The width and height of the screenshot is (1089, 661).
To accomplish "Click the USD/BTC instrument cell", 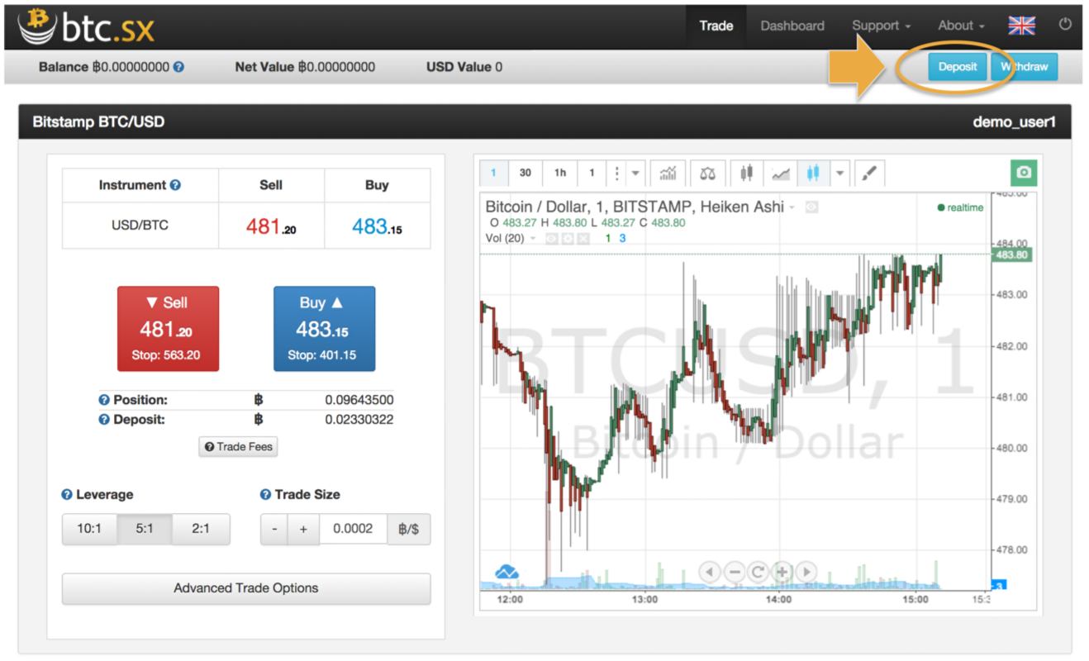I will coord(140,226).
